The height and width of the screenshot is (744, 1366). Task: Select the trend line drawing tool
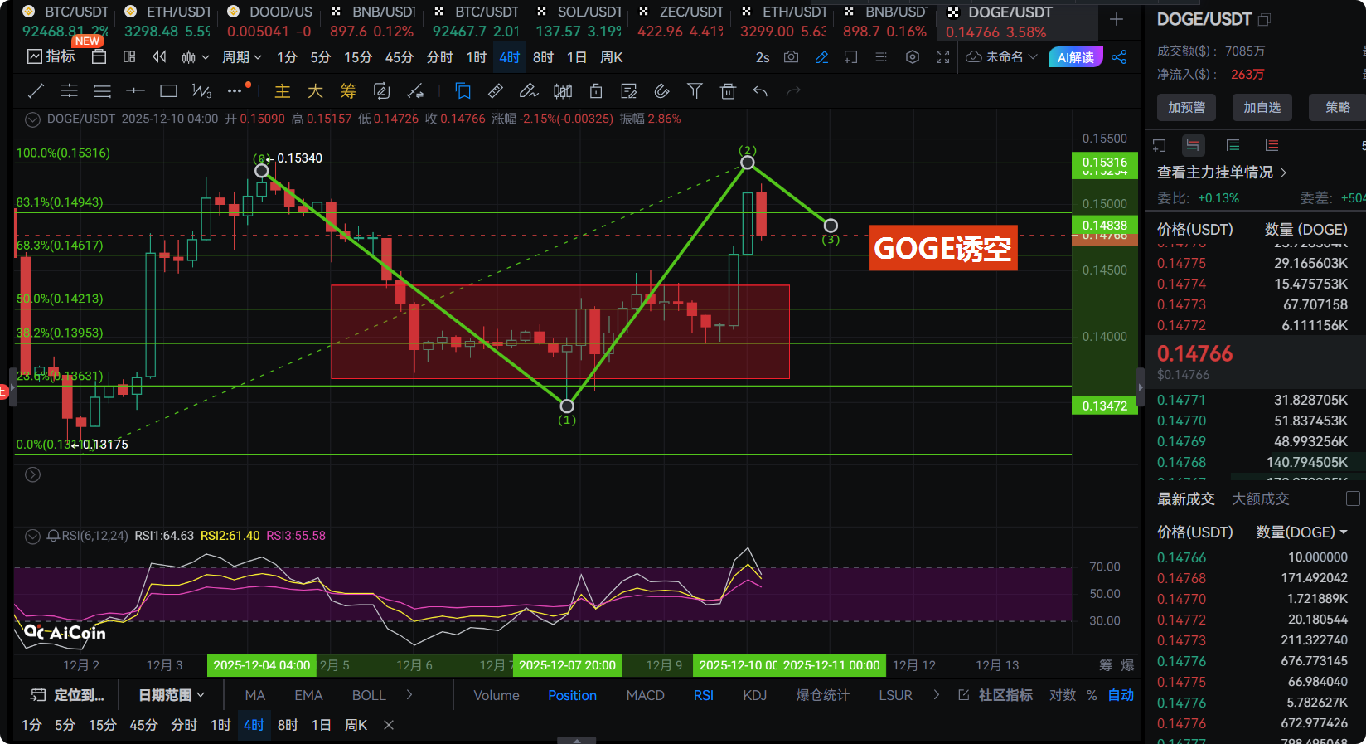point(36,91)
